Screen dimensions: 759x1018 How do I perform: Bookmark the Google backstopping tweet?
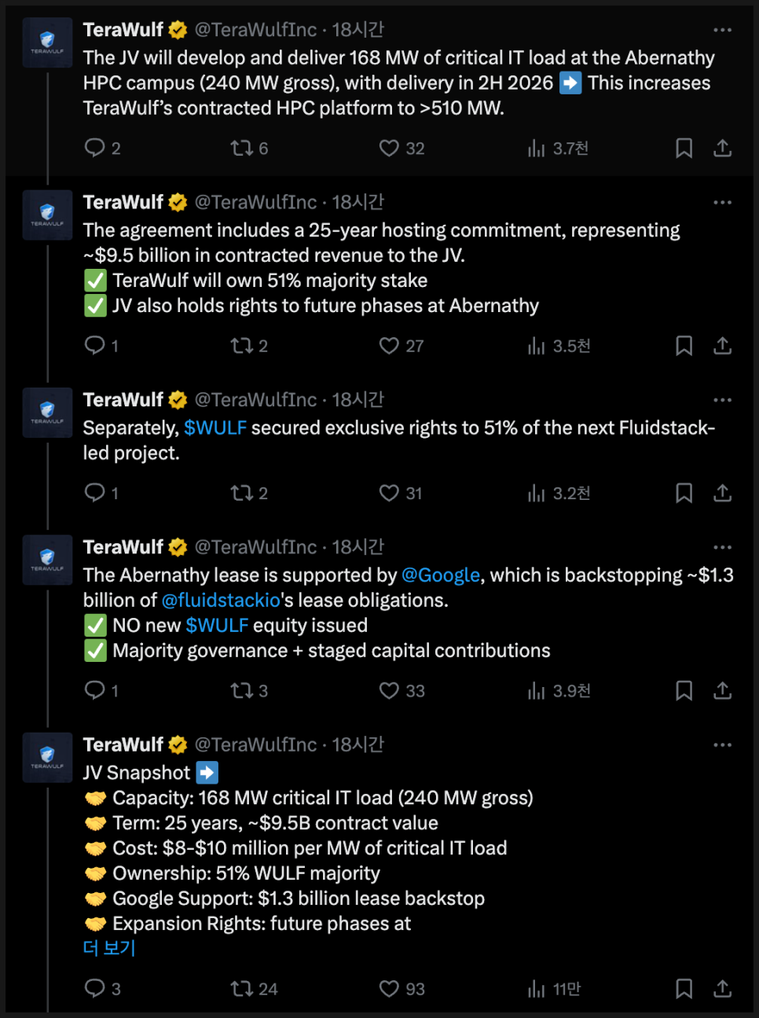684,691
